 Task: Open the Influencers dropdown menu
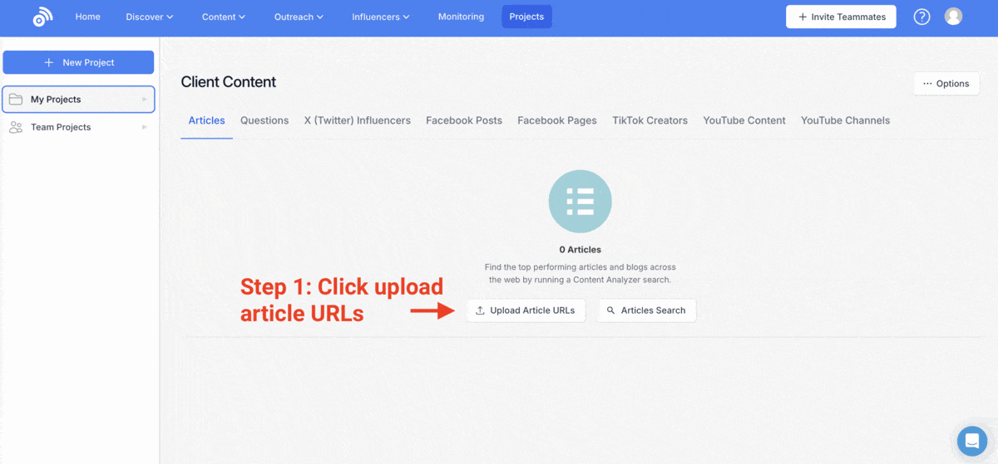(x=380, y=17)
